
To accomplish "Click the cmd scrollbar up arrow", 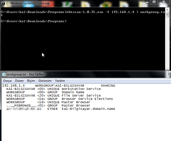I will [x=168, y=9].
